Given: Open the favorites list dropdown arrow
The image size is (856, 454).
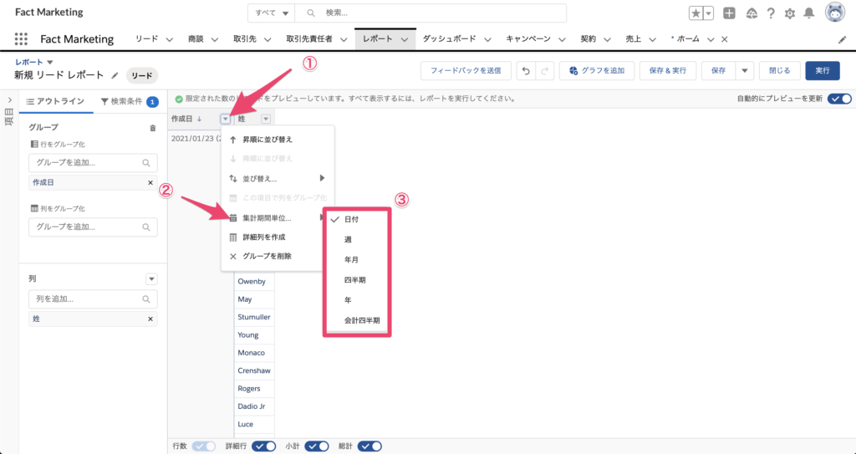Looking at the screenshot, I should point(708,13).
